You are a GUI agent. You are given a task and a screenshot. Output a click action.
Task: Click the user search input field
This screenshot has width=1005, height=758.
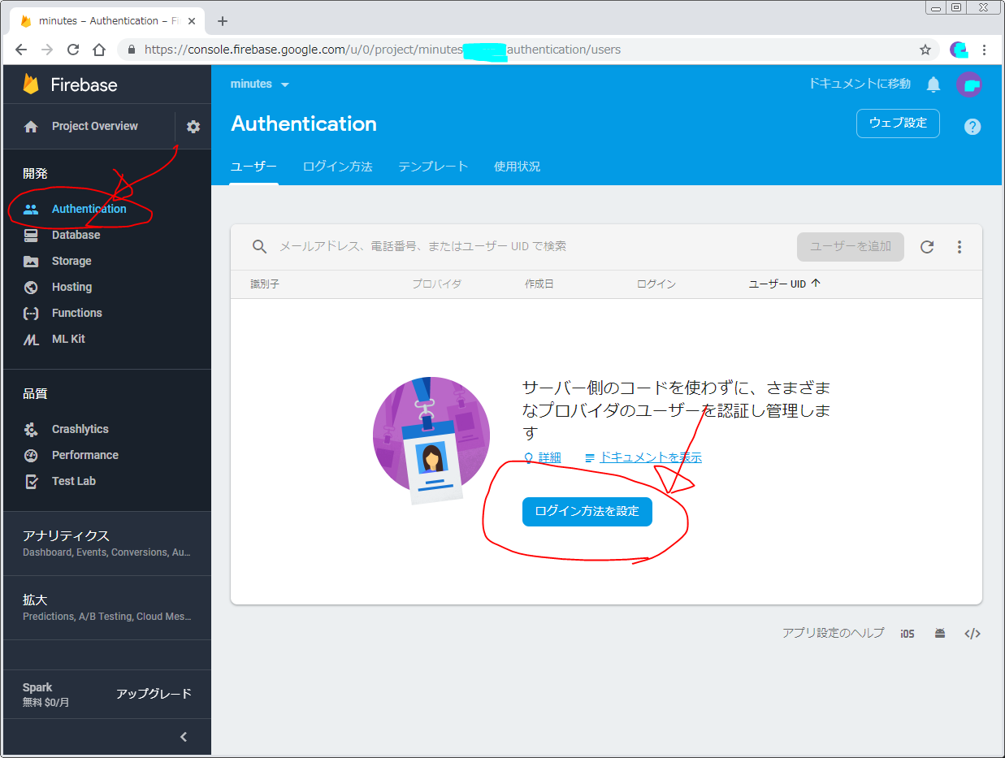pos(487,246)
